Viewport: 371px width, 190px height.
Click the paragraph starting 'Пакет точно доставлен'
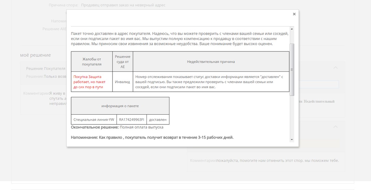pyautogui.click(x=180, y=39)
